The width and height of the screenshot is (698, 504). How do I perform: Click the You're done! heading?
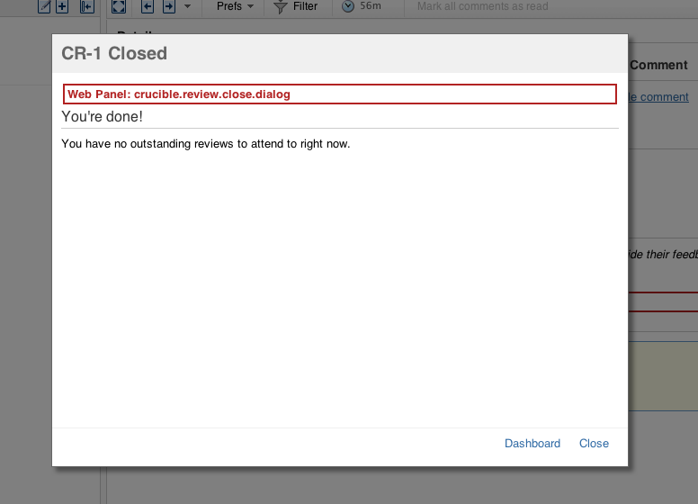pos(102,117)
